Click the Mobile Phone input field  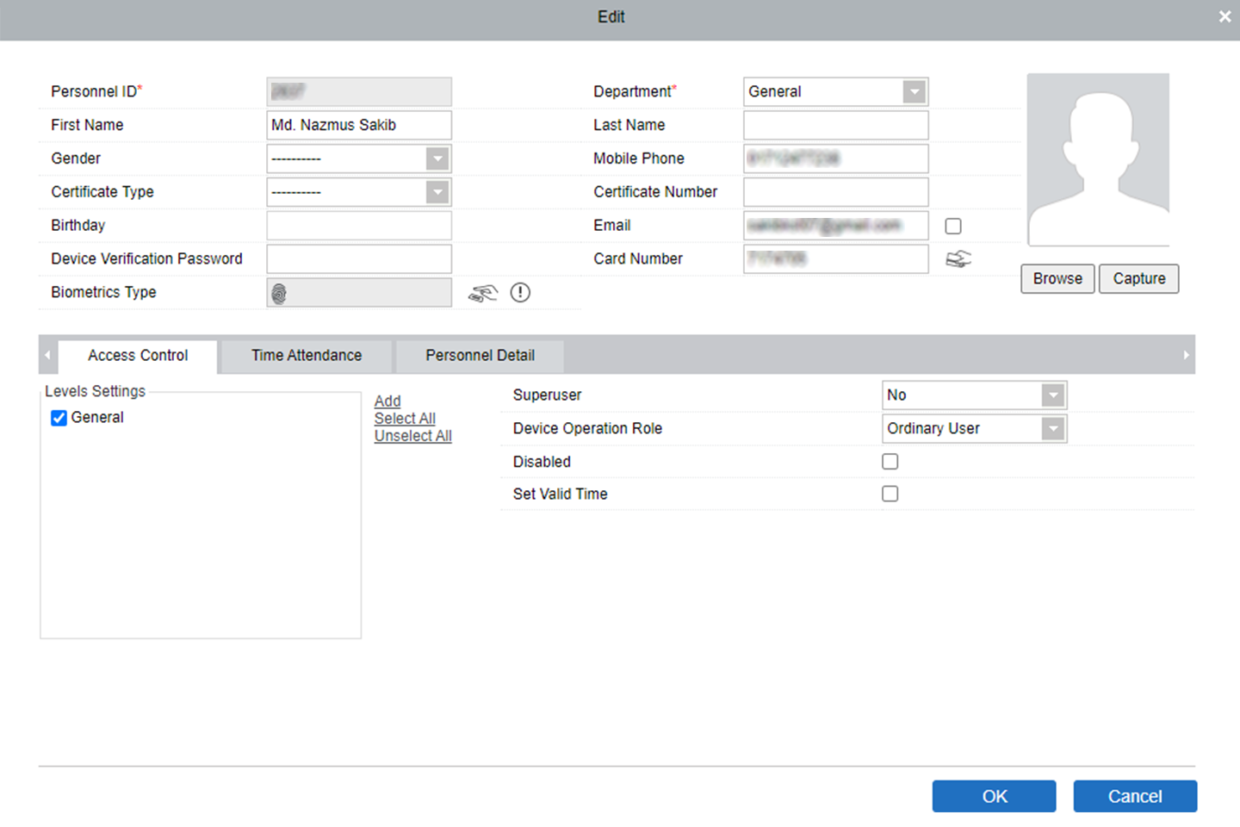pos(836,159)
